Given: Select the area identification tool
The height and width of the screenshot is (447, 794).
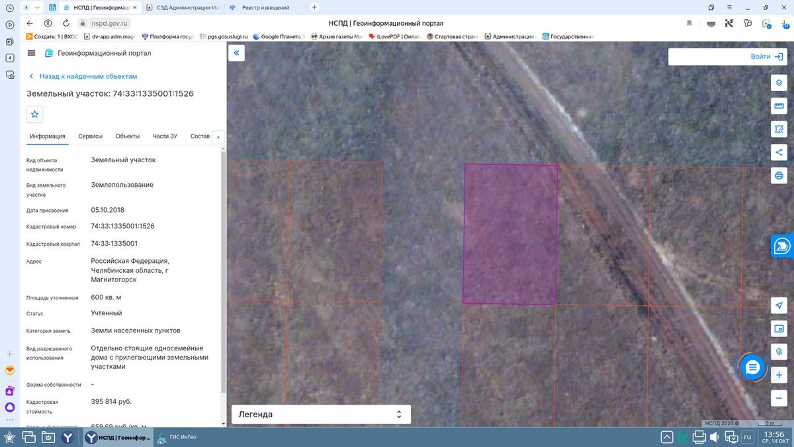Looking at the screenshot, I should tap(779, 129).
